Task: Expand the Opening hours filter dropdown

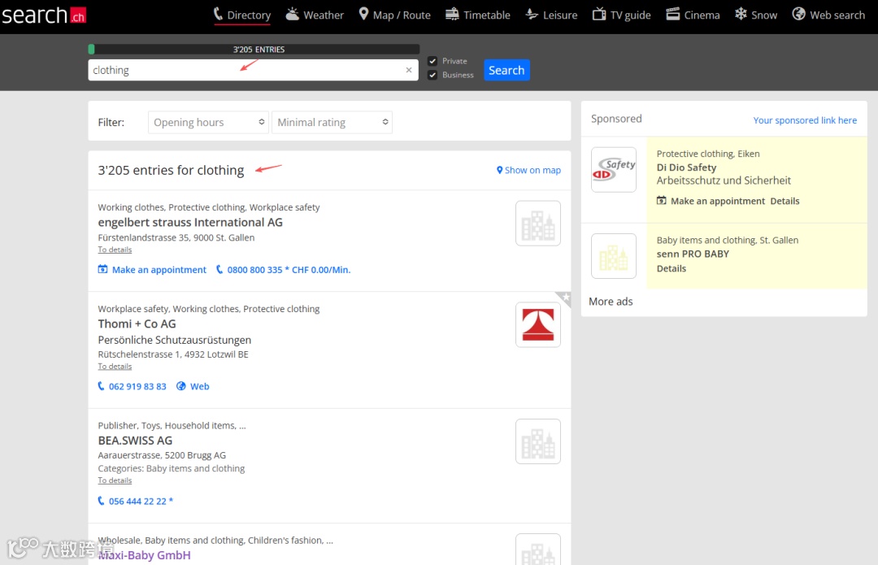Action: click(x=208, y=122)
